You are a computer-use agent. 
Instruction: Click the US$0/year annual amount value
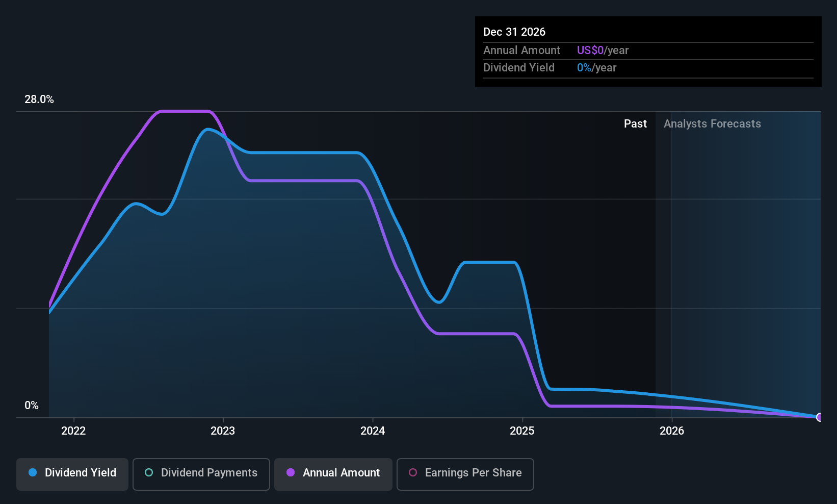(x=603, y=51)
